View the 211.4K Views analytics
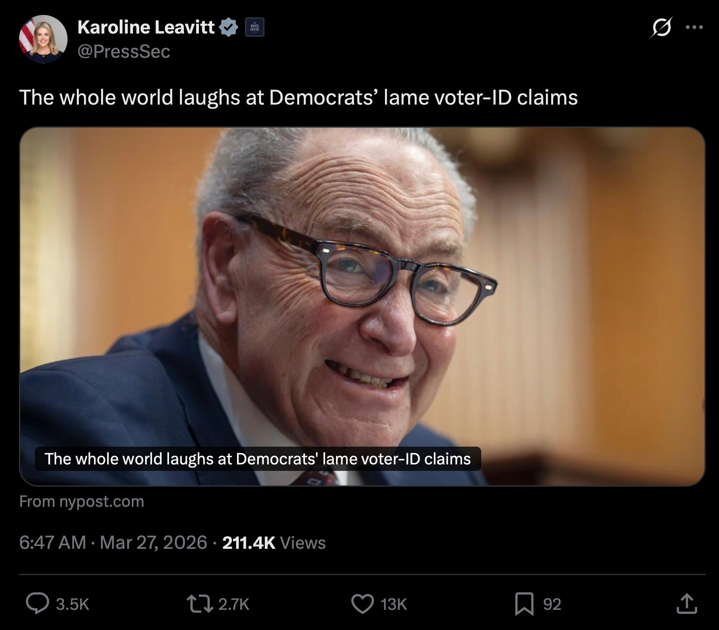 (274, 542)
